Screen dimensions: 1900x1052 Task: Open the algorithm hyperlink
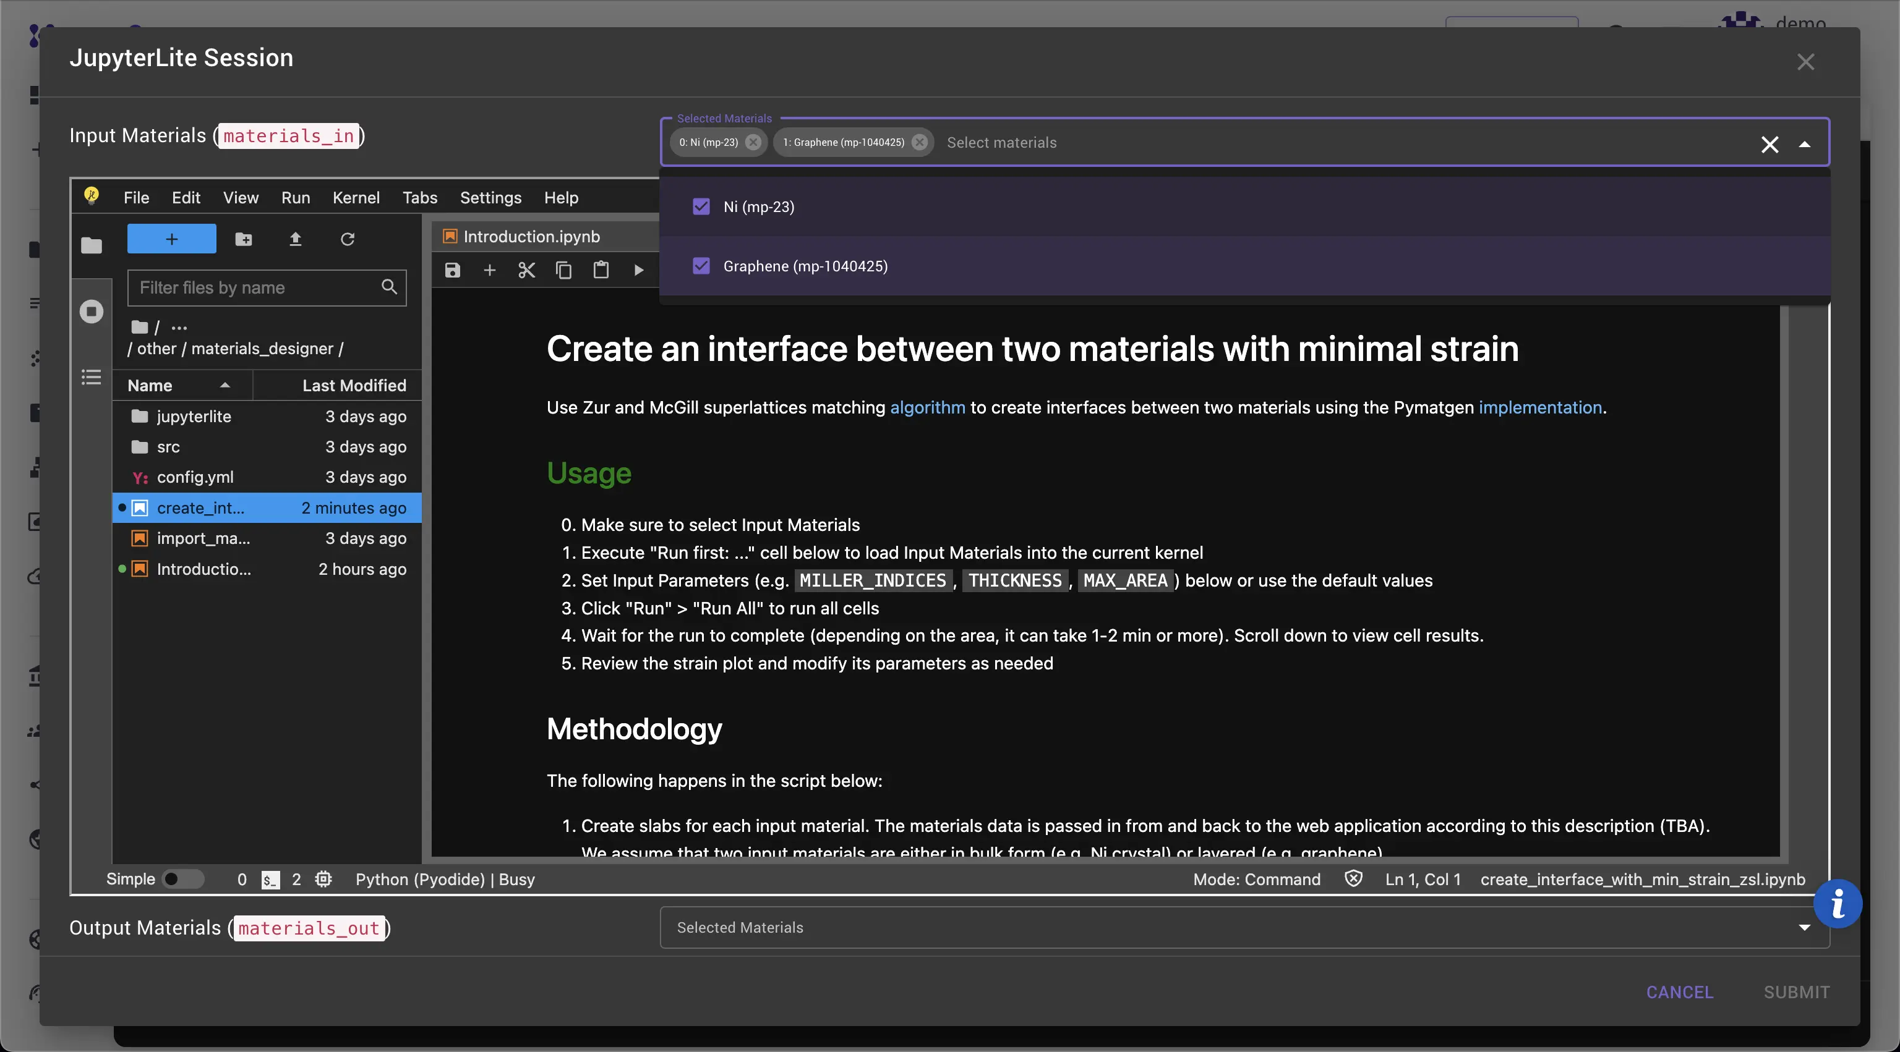[928, 408]
